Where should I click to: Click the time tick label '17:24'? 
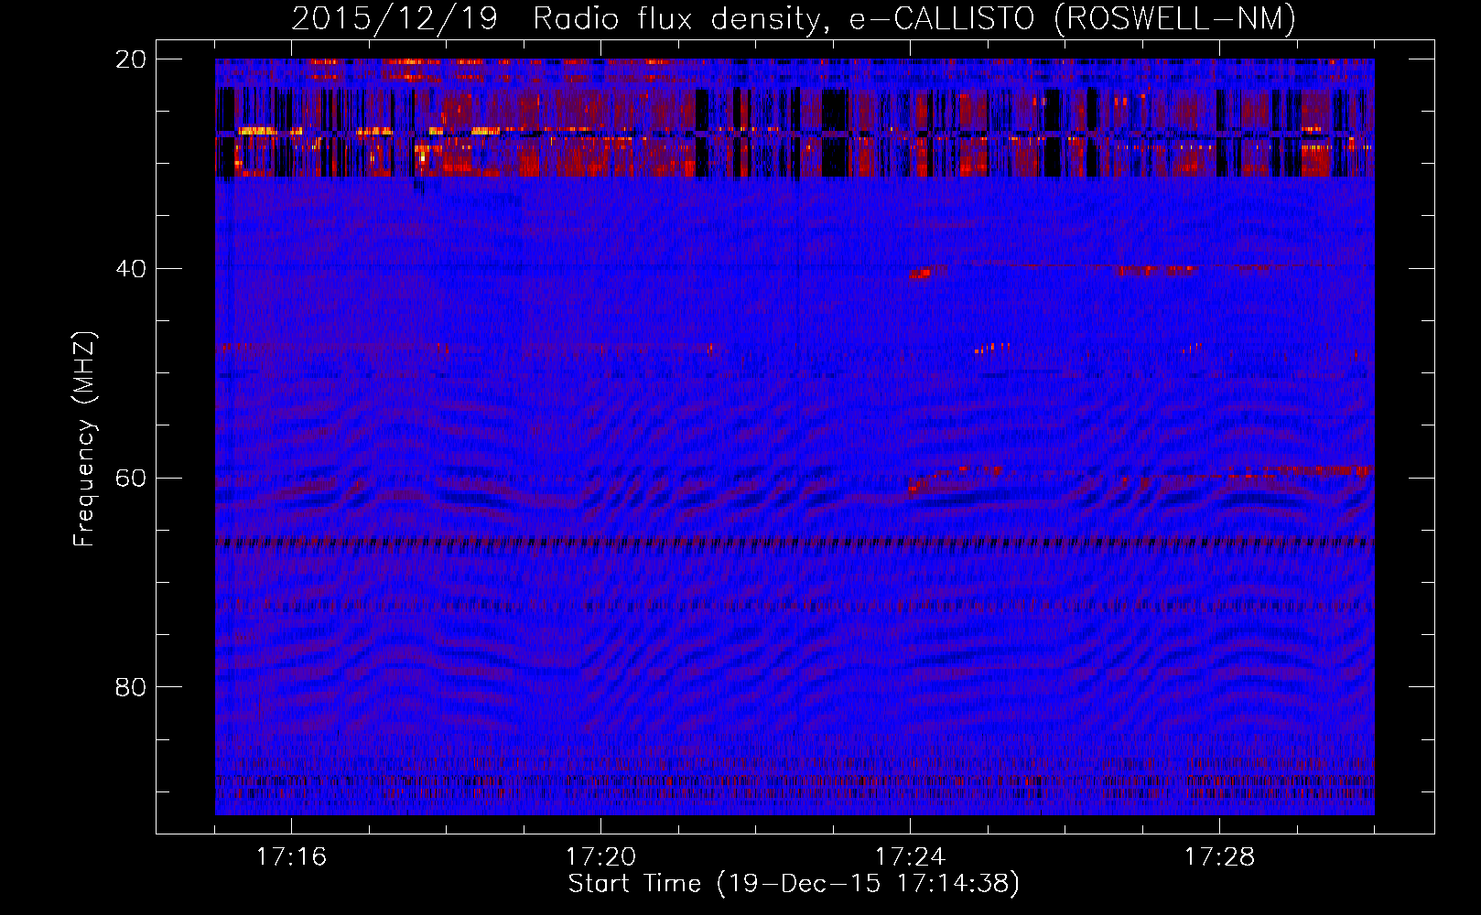tap(910, 857)
